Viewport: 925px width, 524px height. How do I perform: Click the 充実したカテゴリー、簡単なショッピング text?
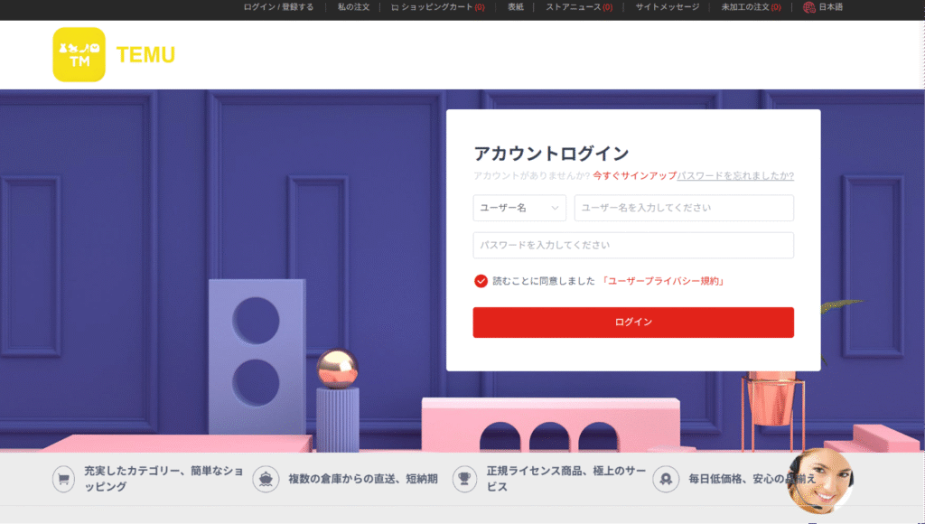point(164,479)
